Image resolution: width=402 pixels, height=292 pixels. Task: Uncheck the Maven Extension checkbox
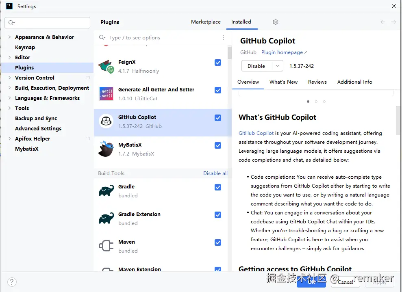[218, 269]
